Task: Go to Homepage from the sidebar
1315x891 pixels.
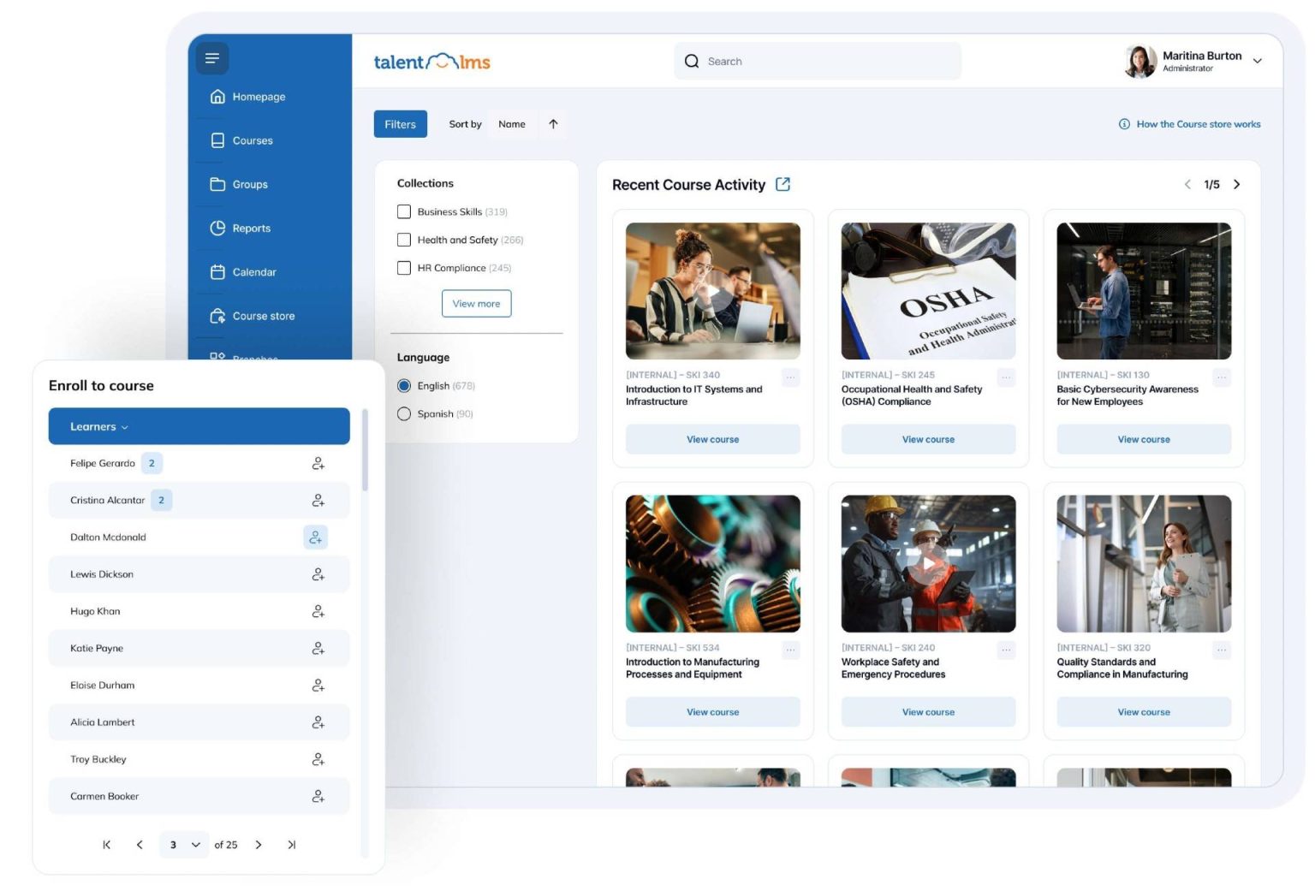Action: pyautogui.click(x=259, y=96)
